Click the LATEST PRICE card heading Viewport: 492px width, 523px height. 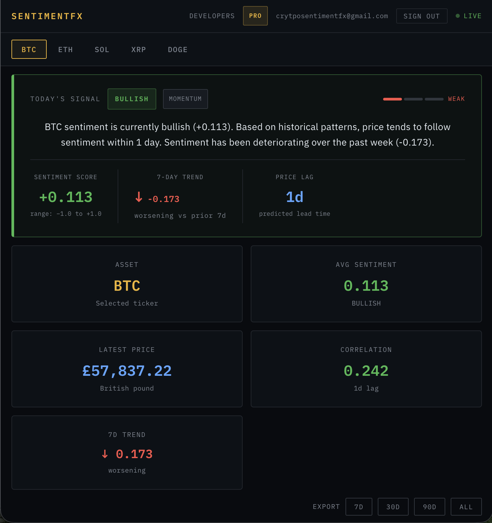[x=127, y=350]
